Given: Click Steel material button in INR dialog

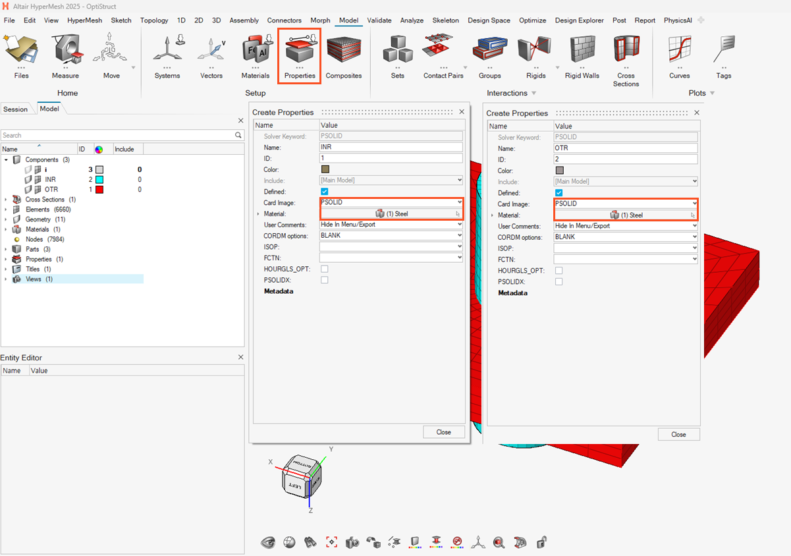Looking at the screenshot, I should 391,213.
